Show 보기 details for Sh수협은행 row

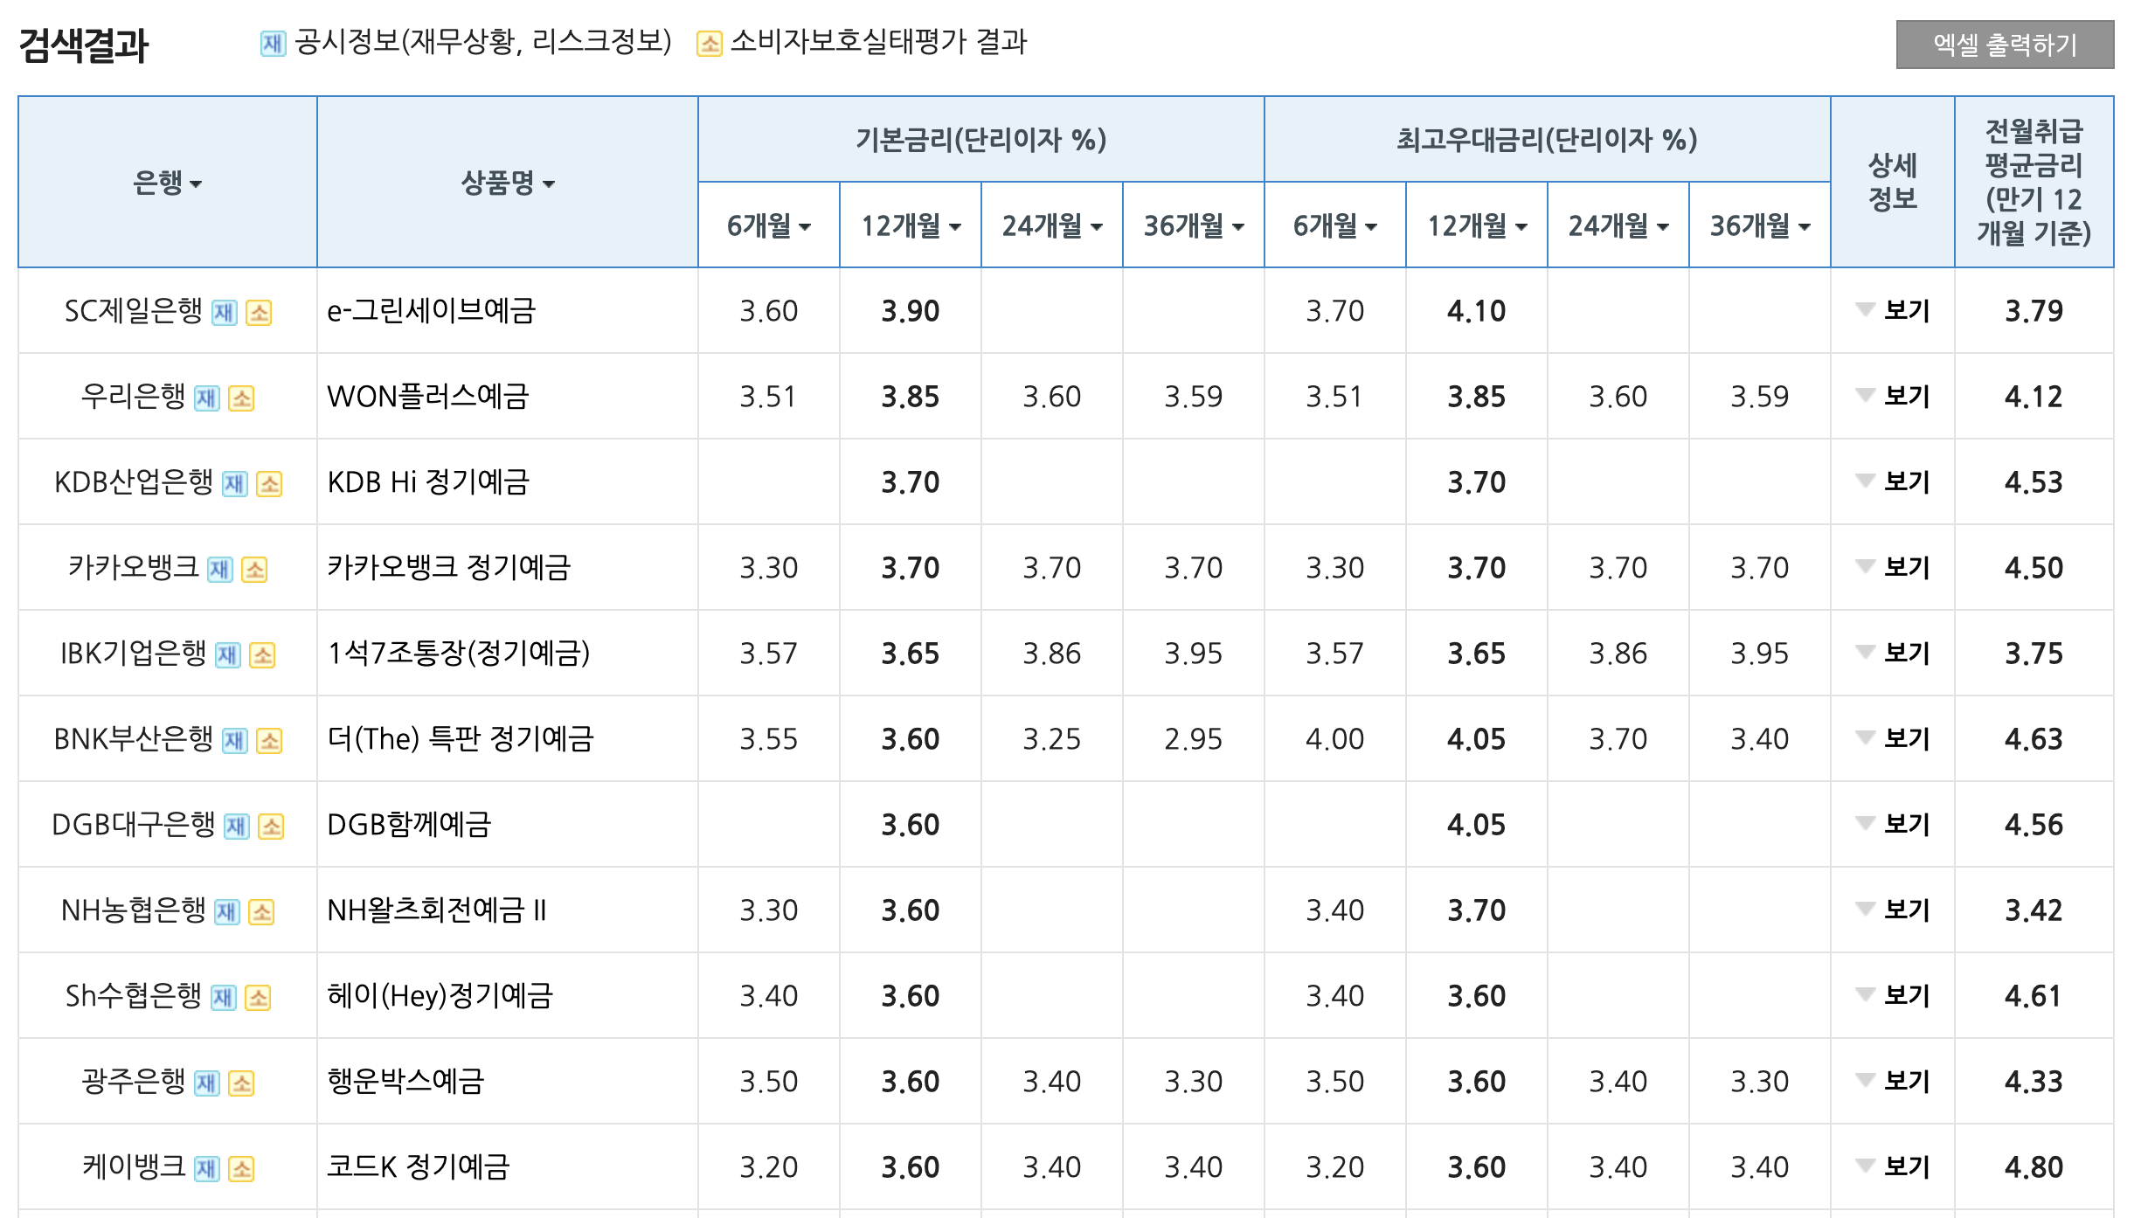click(x=1894, y=995)
